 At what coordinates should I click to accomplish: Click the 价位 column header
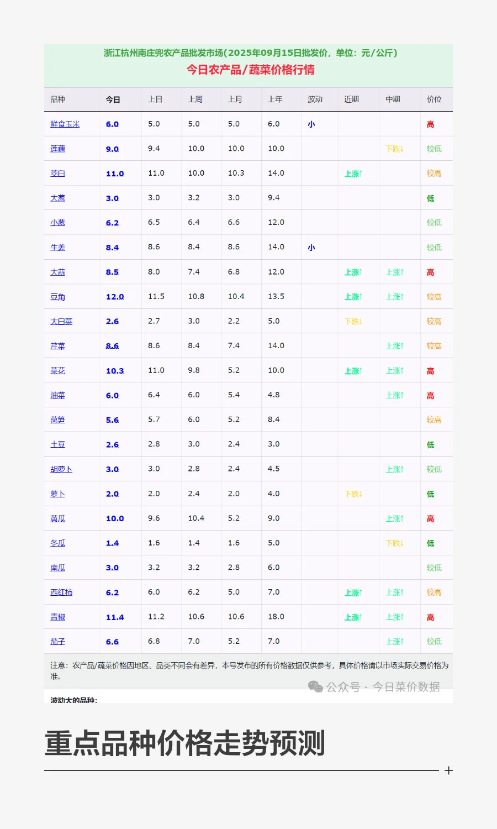(434, 99)
